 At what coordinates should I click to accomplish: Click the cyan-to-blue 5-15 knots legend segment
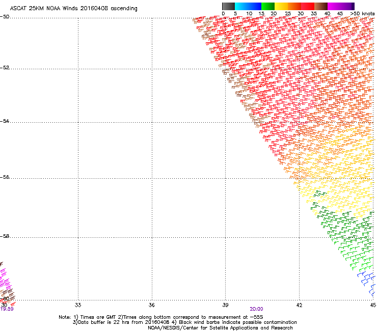[248, 6]
